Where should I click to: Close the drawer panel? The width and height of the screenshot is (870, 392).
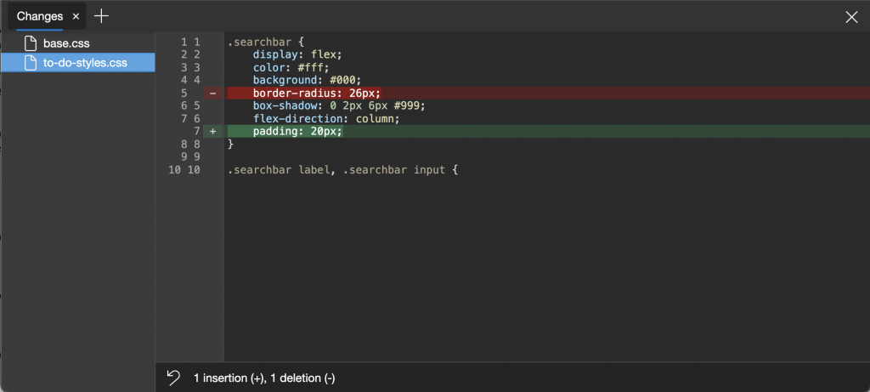[851, 17]
